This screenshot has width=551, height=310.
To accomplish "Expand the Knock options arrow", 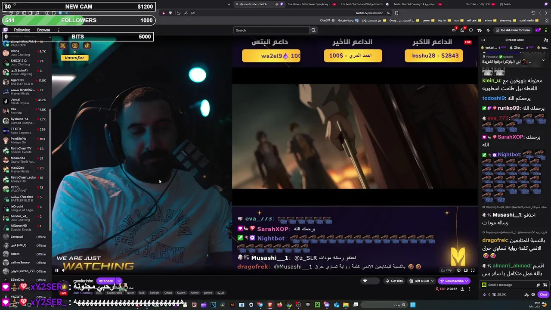I will [x=119, y=281].
